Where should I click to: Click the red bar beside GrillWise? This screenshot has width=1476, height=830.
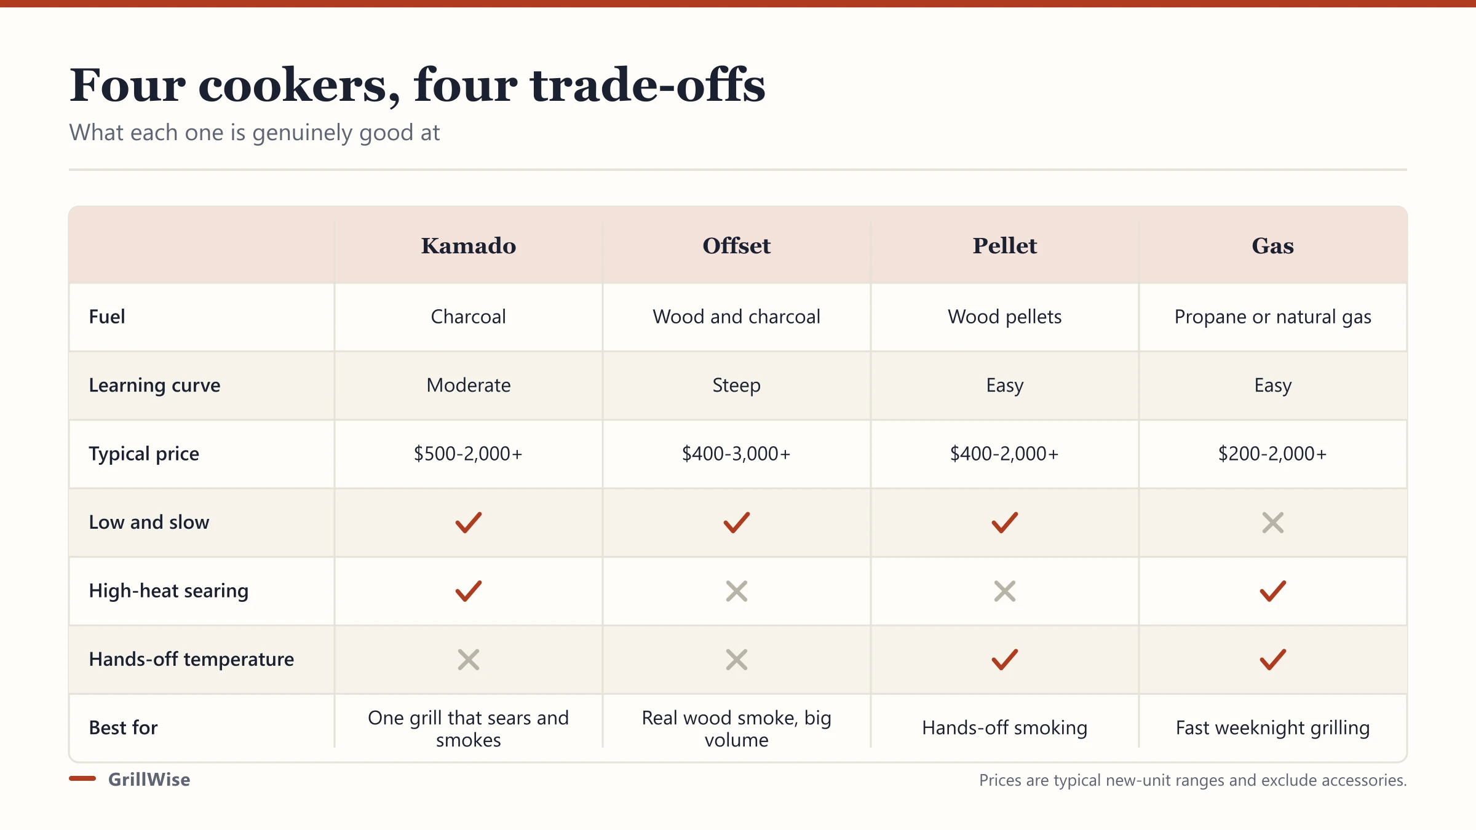click(82, 779)
